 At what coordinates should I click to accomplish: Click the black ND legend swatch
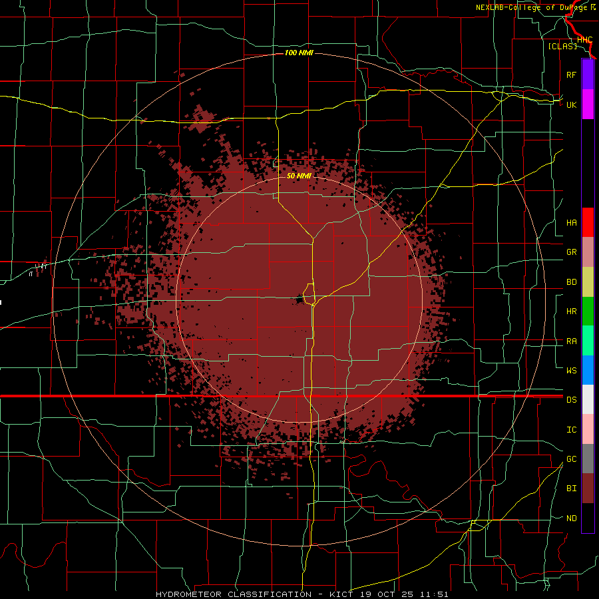(x=588, y=518)
